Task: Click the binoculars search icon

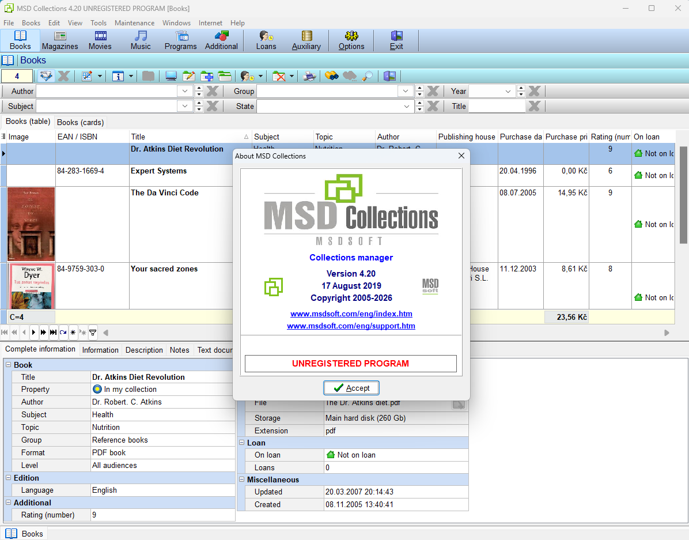Action: 331,76
